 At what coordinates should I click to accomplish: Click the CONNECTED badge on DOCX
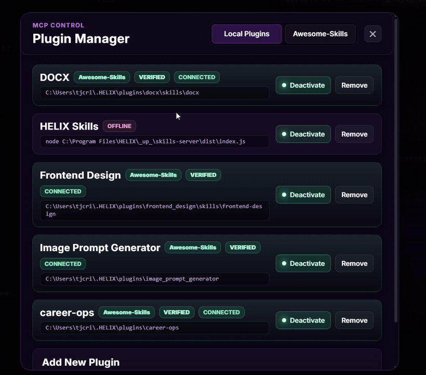[x=197, y=77]
